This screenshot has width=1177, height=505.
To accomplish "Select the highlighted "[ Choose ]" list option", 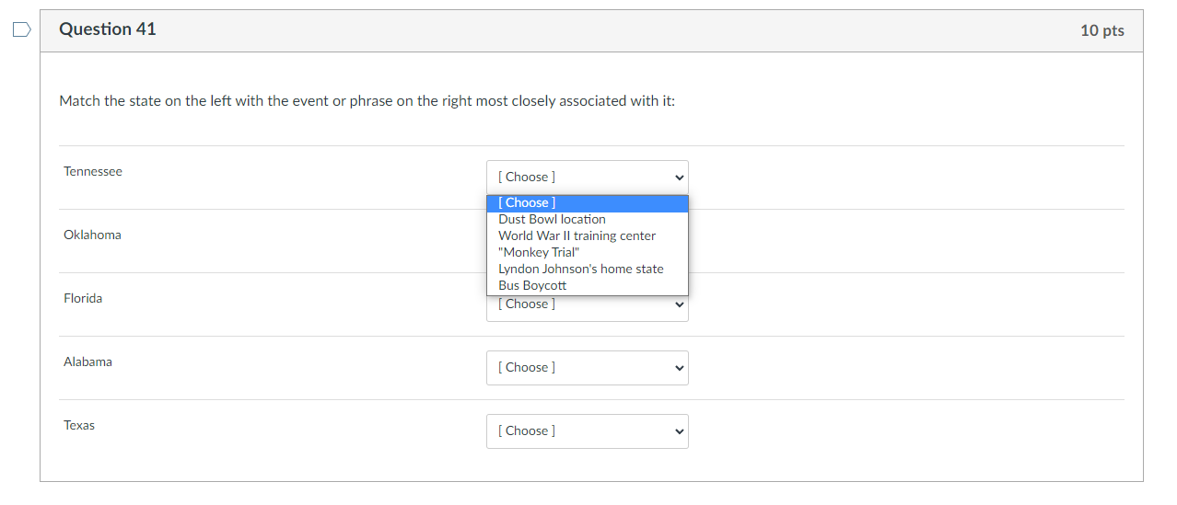I will 587,202.
